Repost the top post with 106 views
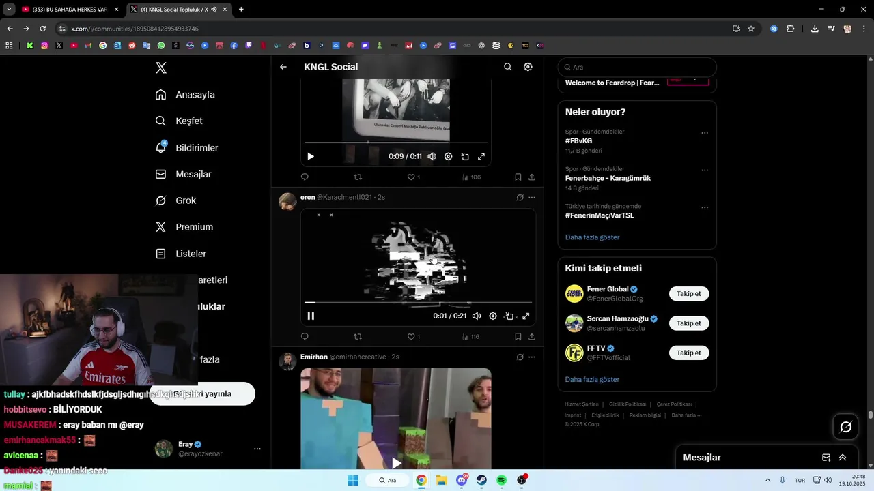This screenshot has height=491, width=874. (358, 177)
